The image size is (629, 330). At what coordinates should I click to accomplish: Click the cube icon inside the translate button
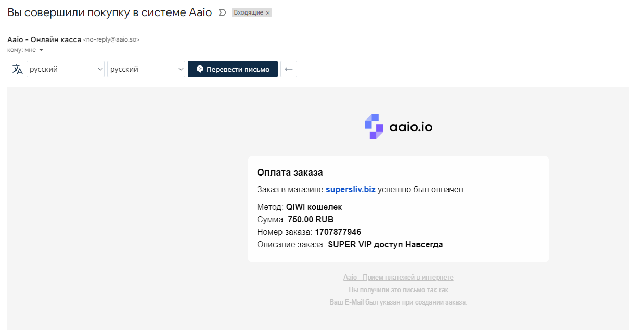point(200,69)
